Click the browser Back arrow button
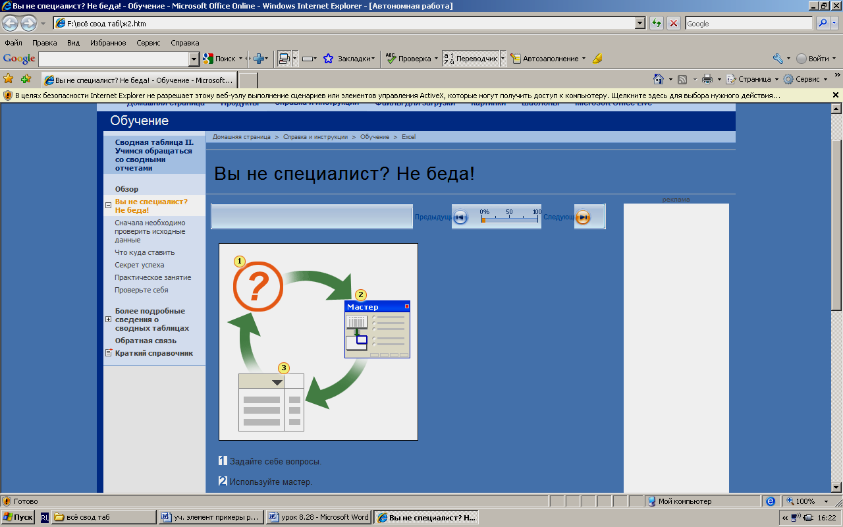 click(x=11, y=24)
